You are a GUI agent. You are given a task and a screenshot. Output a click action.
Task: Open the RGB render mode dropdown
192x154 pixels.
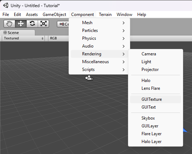pyautogui.click(x=59, y=38)
